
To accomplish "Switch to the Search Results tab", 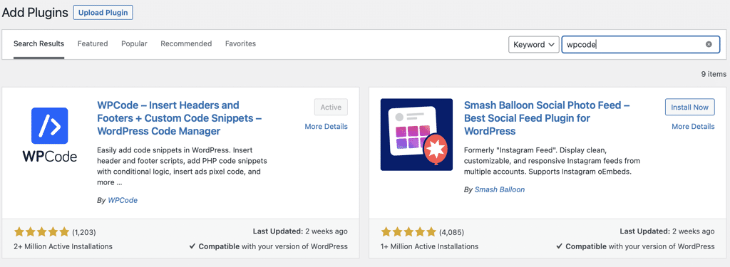I will point(38,43).
